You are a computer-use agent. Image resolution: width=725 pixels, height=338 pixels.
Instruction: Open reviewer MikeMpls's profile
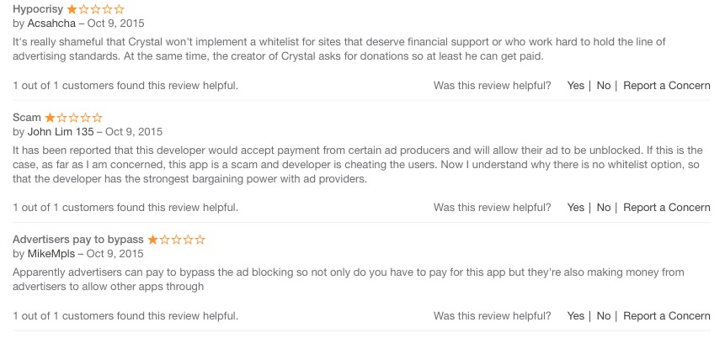click(51, 253)
